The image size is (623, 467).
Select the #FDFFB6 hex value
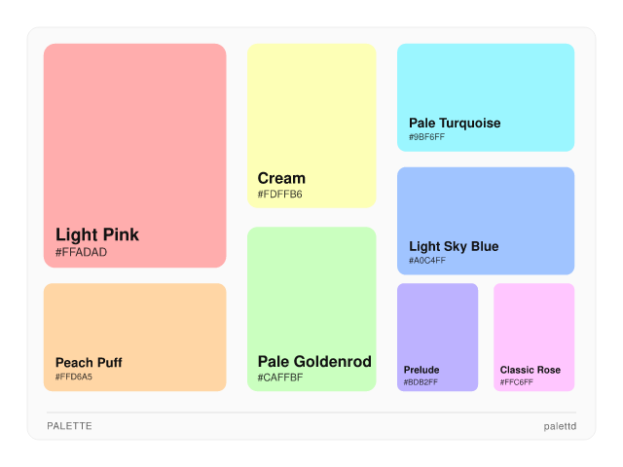tap(280, 195)
